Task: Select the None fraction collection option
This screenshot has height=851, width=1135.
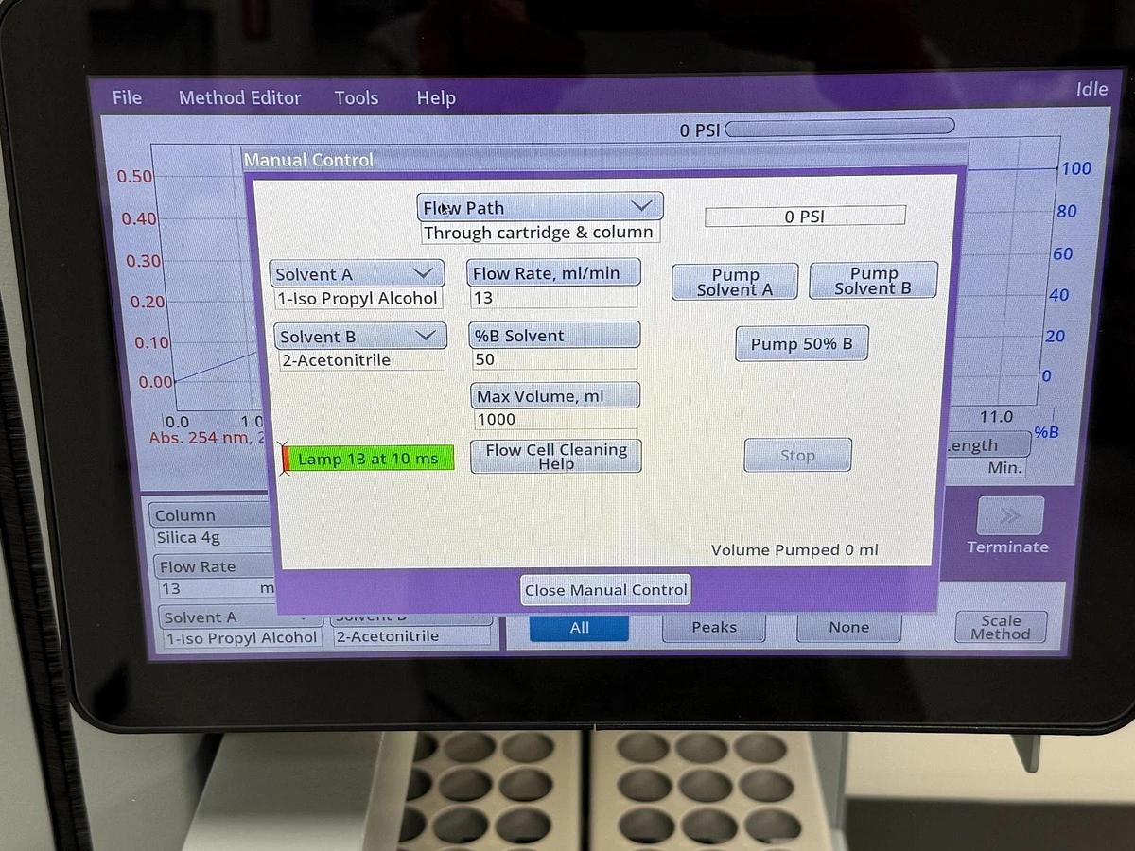Action: (848, 628)
